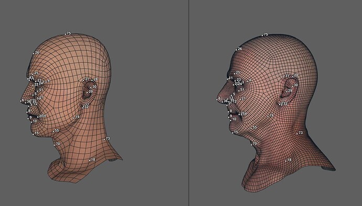Select landmark 19 on the left head's jaw
Image resolution: width=362 pixels, height=206 pixels.
point(74,118)
